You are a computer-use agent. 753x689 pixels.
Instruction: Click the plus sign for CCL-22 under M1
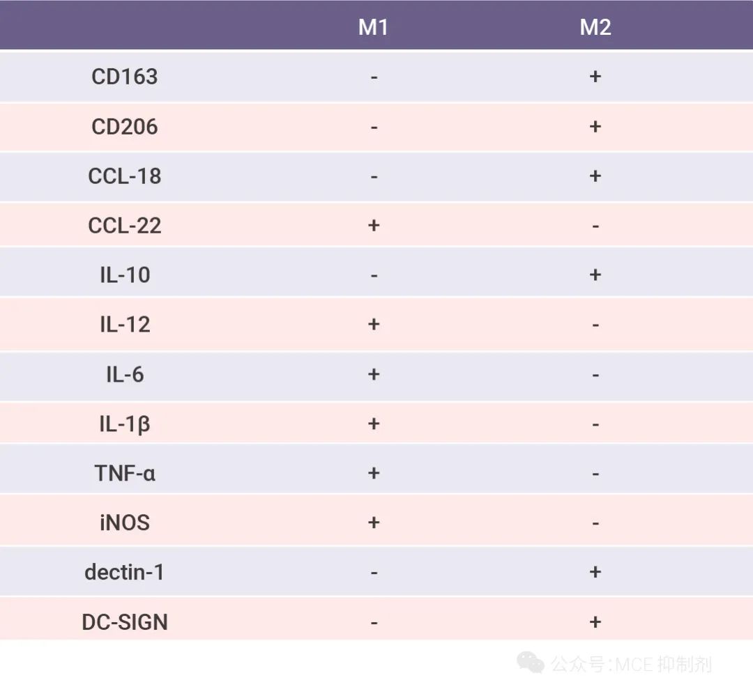(374, 226)
